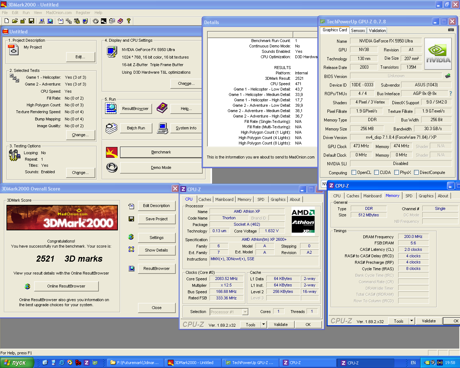The width and height of the screenshot is (460, 368).
Task: Open Internet Explorer from quick launch
Action: click(x=62, y=363)
